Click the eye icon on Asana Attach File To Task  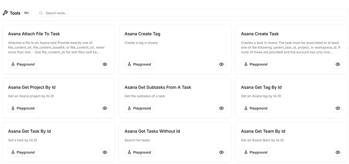(x=105, y=64)
